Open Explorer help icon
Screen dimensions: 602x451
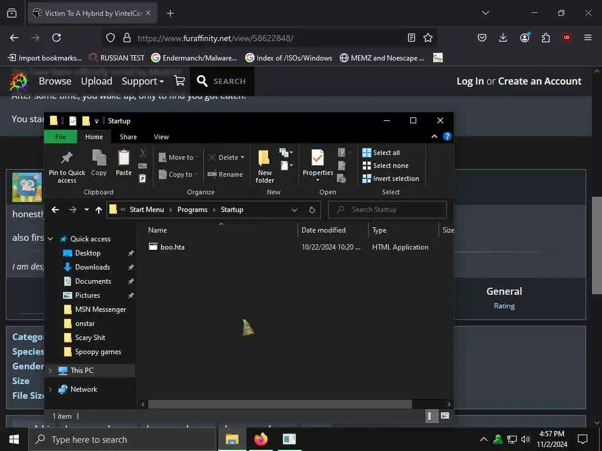[x=447, y=136]
